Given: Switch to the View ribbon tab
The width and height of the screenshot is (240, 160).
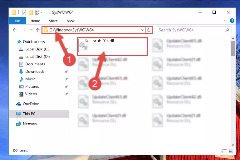Looking at the screenshot, I should [x=71, y=21].
